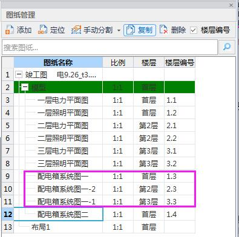Screen dimensions: 239x237
Task: Click floor number cell 2.1
Action: pos(180,126)
